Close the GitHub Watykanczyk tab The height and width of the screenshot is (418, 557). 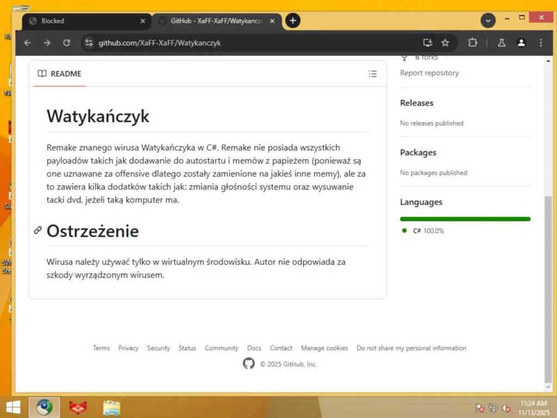coord(272,21)
